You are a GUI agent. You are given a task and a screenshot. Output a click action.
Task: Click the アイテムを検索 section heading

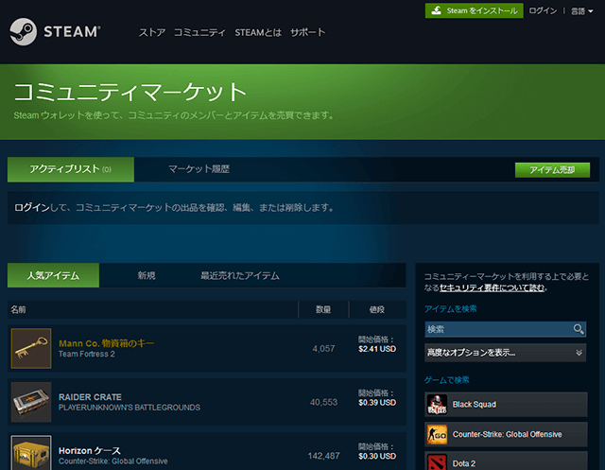(450, 308)
